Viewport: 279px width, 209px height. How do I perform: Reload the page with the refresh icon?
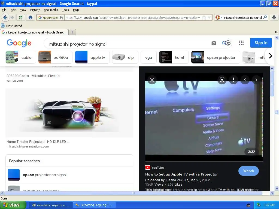[x=20, y=17]
